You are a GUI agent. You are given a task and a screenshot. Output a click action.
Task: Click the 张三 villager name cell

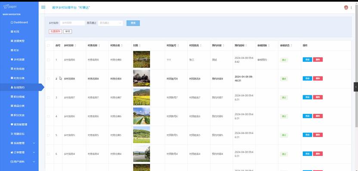(x=191, y=60)
